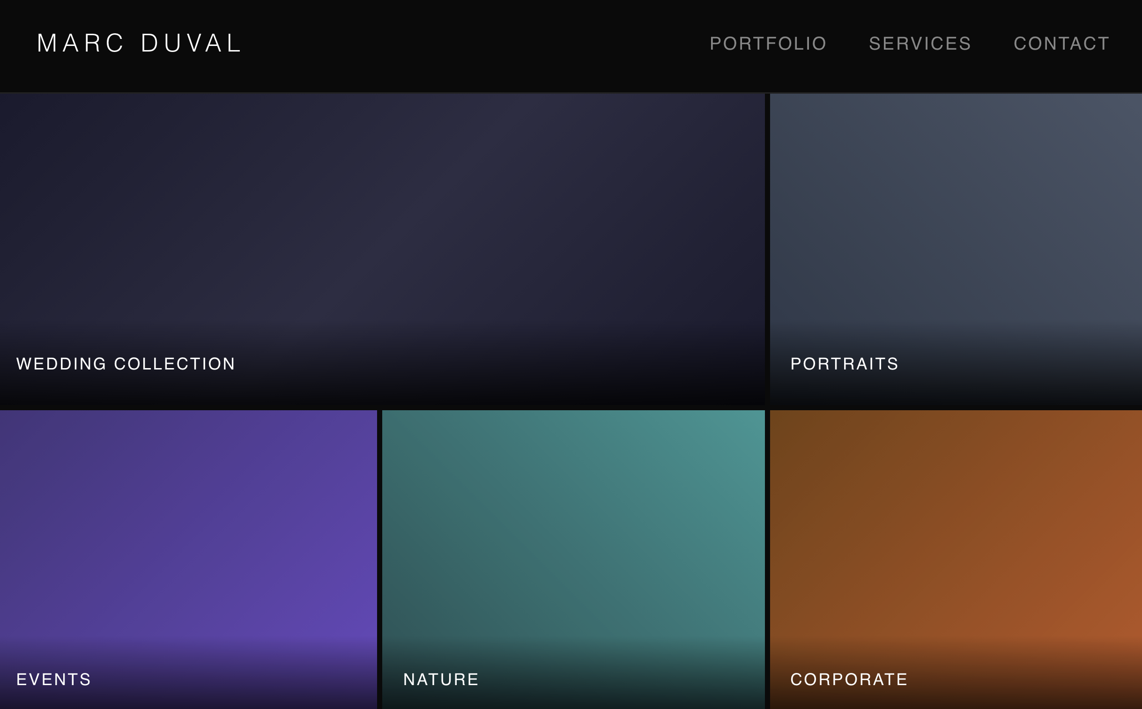This screenshot has height=709, width=1142.
Task: Select the SERVICES navigation link
Action: pyautogui.click(x=920, y=43)
